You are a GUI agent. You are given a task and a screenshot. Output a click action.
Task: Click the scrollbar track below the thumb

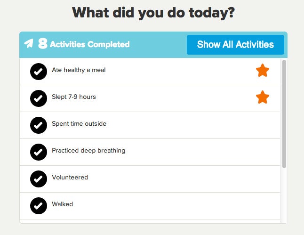pyautogui.click(x=284, y=195)
